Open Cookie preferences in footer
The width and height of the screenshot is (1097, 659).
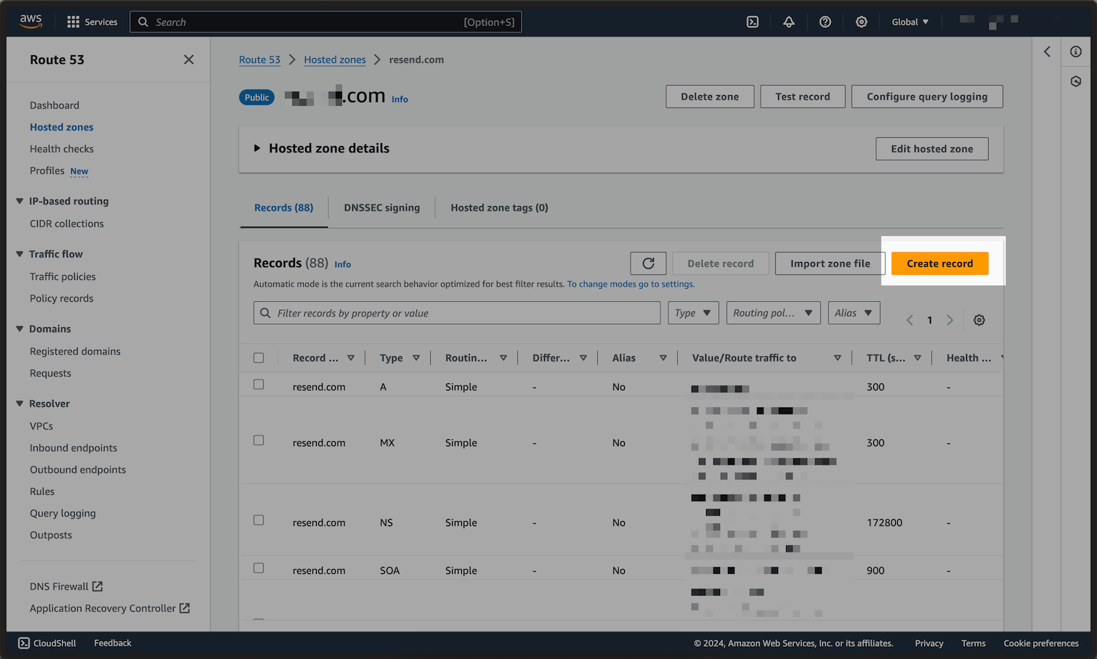click(1041, 643)
